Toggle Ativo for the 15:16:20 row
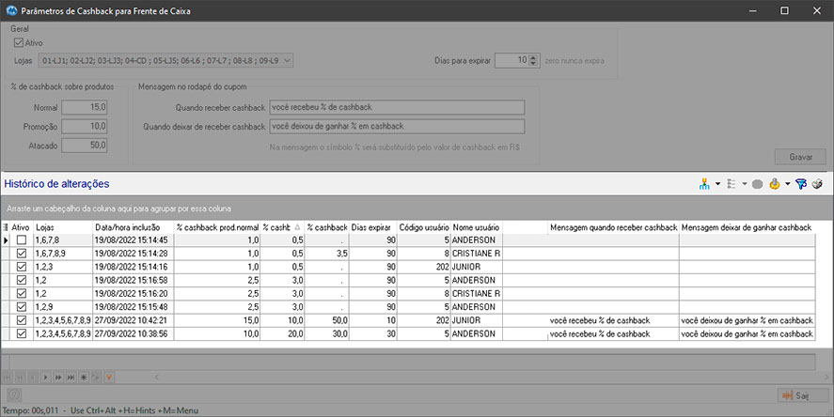Viewport: 834px width, 417px height. point(22,293)
